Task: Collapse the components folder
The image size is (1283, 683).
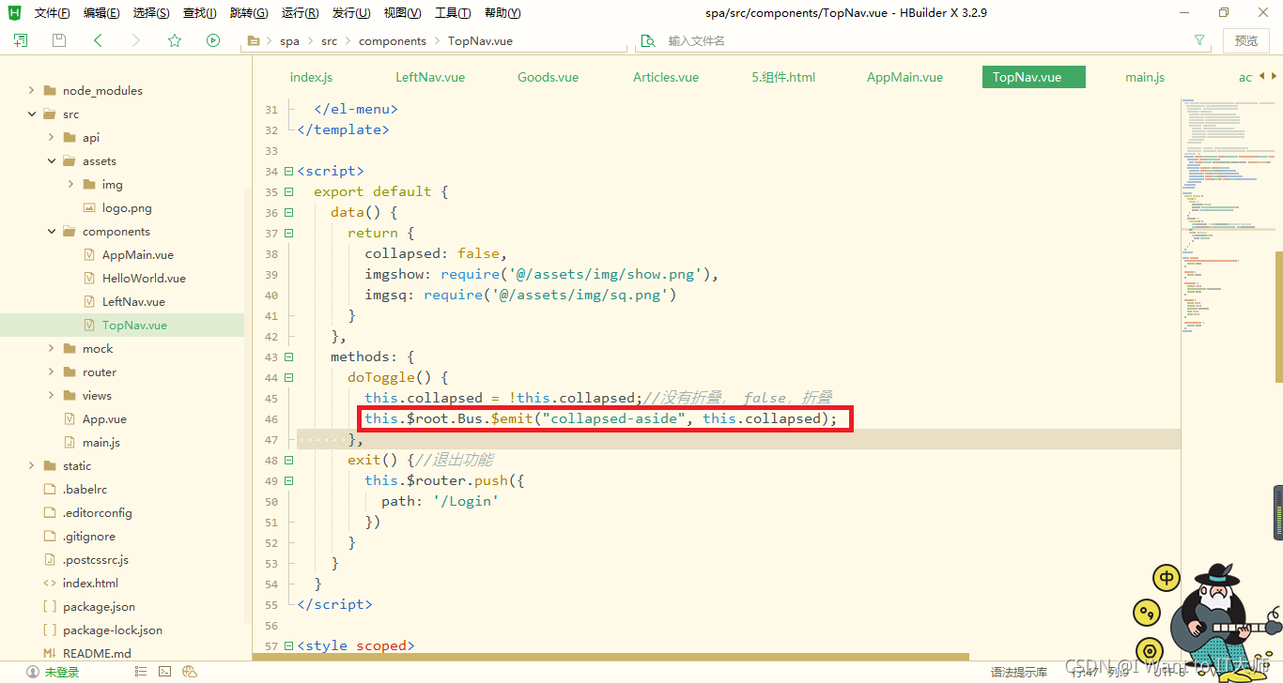Action: click(52, 231)
